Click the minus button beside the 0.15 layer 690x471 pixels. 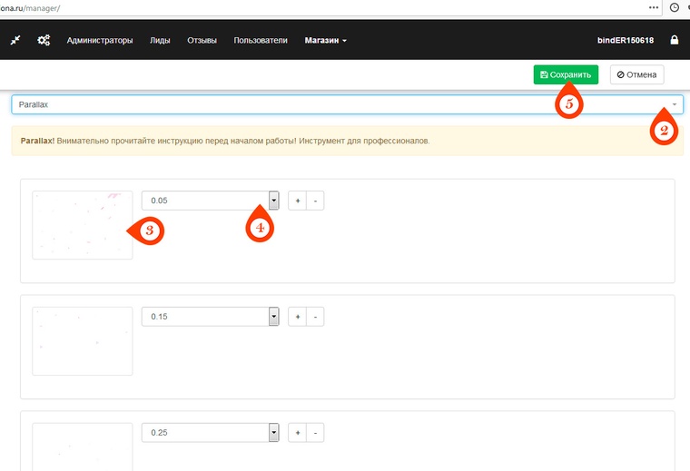click(x=315, y=317)
